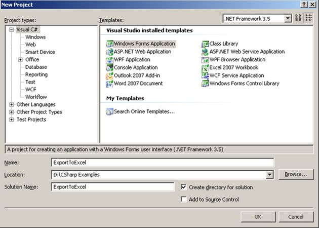319x228 pixels.
Task: Select Windows under Visual C#
Action: tap(35, 37)
